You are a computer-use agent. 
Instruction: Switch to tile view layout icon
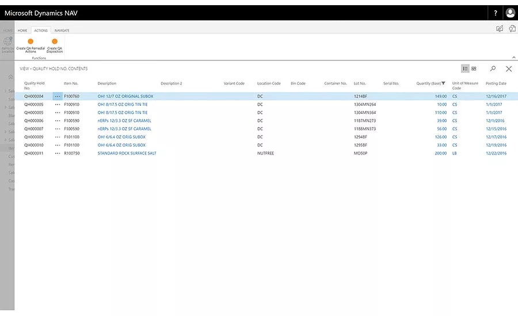tap(474, 68)
